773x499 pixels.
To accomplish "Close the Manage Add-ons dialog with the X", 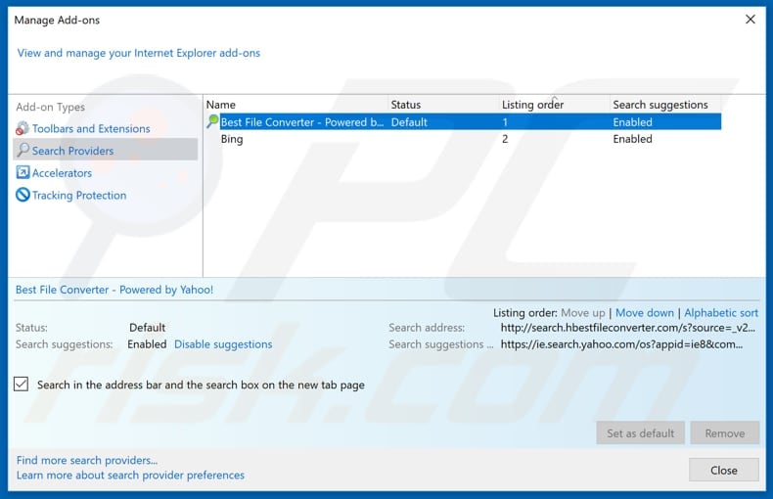I will pos(750,20).
